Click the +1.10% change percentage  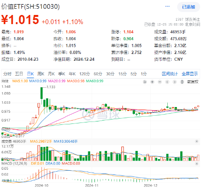[73, 22]
